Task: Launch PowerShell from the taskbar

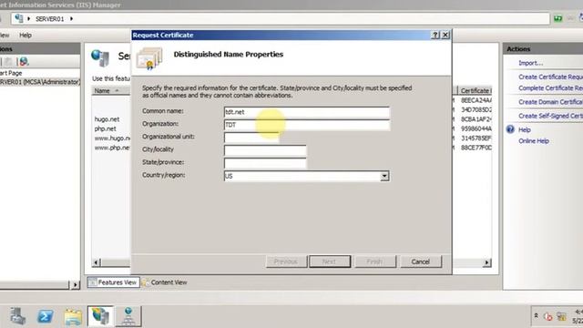Action: [x=46, y=316]
